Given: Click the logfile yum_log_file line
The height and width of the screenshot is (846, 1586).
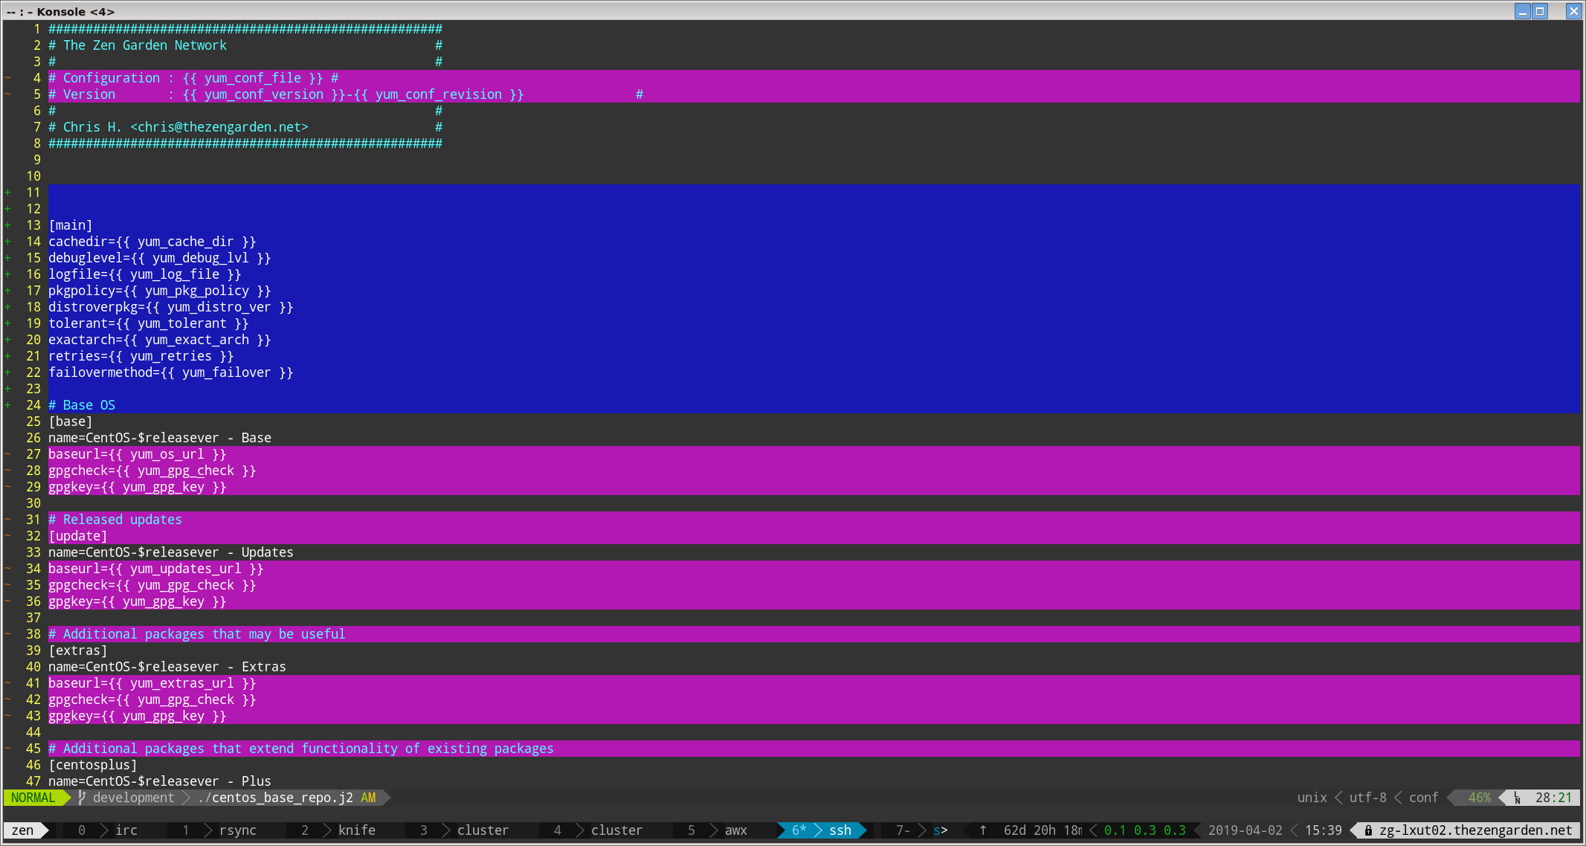Looking at the screenshot, I should point(145,274).
